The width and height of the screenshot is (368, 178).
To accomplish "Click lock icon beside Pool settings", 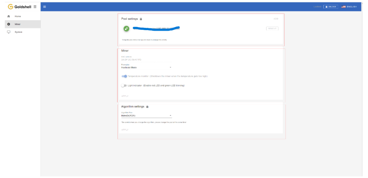I will [141, 19].
